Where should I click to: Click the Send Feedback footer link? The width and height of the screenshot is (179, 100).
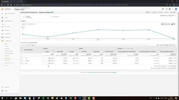[x=113, y=72]
